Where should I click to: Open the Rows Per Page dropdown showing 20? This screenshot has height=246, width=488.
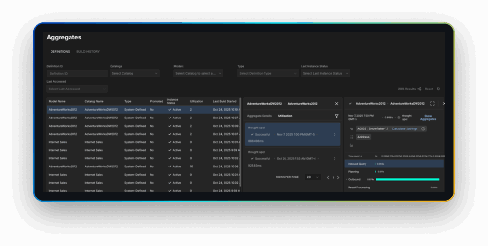(313, 177)
